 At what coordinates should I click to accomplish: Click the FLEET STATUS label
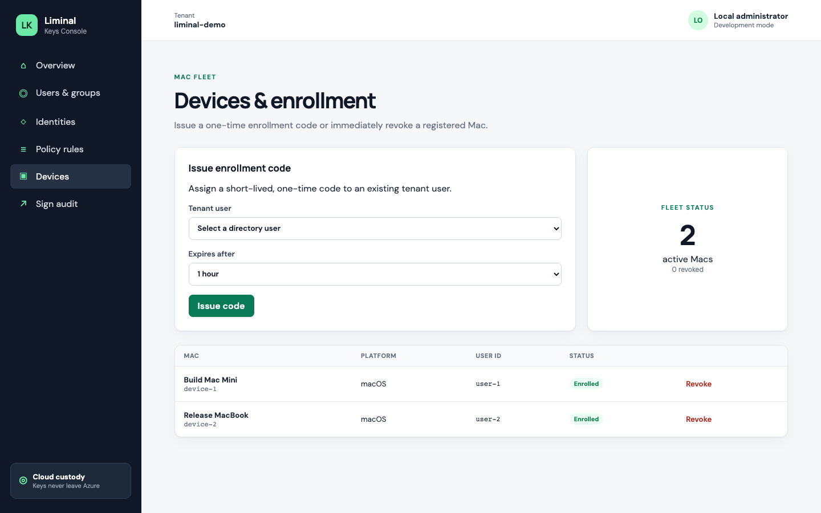tap(688, 207)
